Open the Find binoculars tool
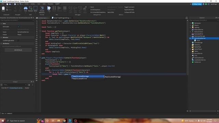 pyautogui.click(x=26, y=9)
